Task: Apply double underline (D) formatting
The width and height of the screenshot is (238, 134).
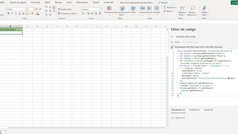Action: [20, 13]
